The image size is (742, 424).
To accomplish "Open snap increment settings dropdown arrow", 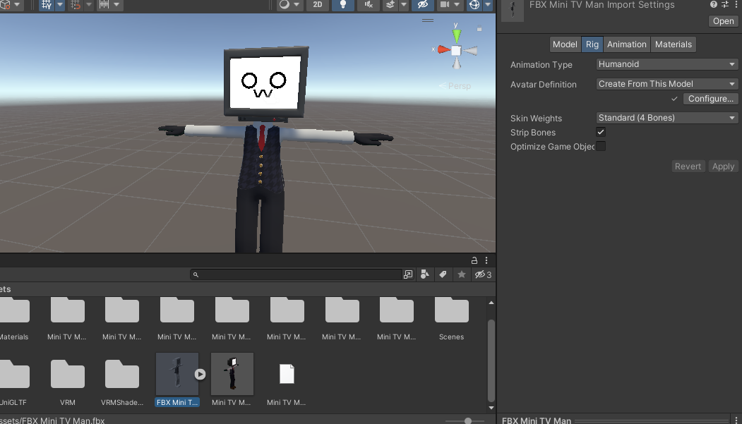I will pyautogui.click(x=88, y=5).
